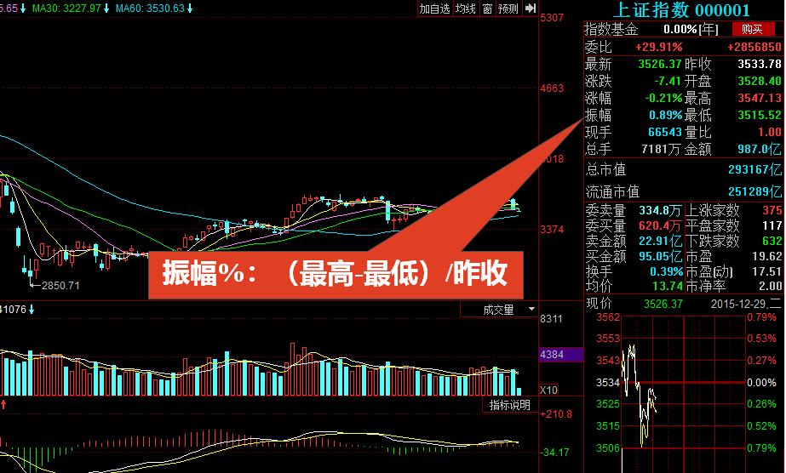The width and height of the screenshot is (786, 473).
Task: Click the 涨幅 value -0.21%
Action: click(663, 98)
